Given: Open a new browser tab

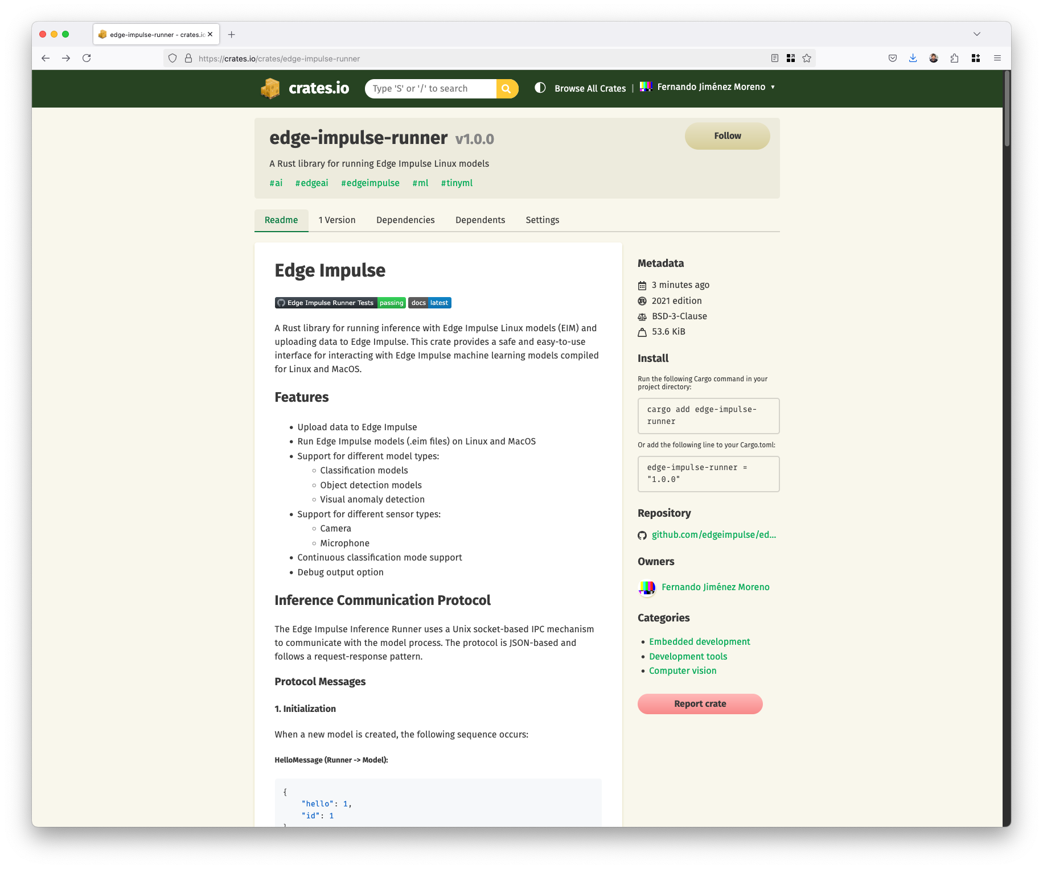Looking at the screenshot, I should (x=232, y=35).
